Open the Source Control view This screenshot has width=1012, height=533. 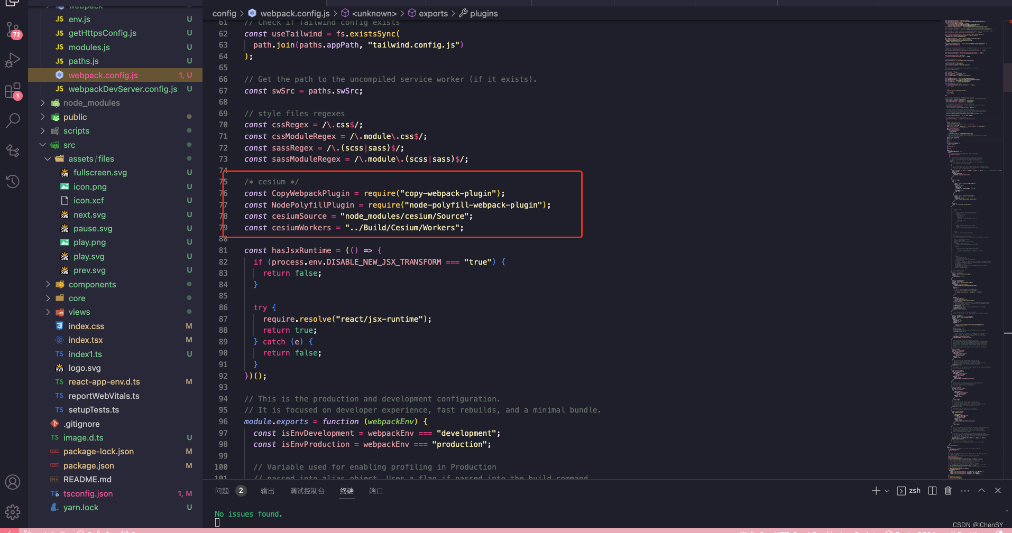[x=13, y=30]
